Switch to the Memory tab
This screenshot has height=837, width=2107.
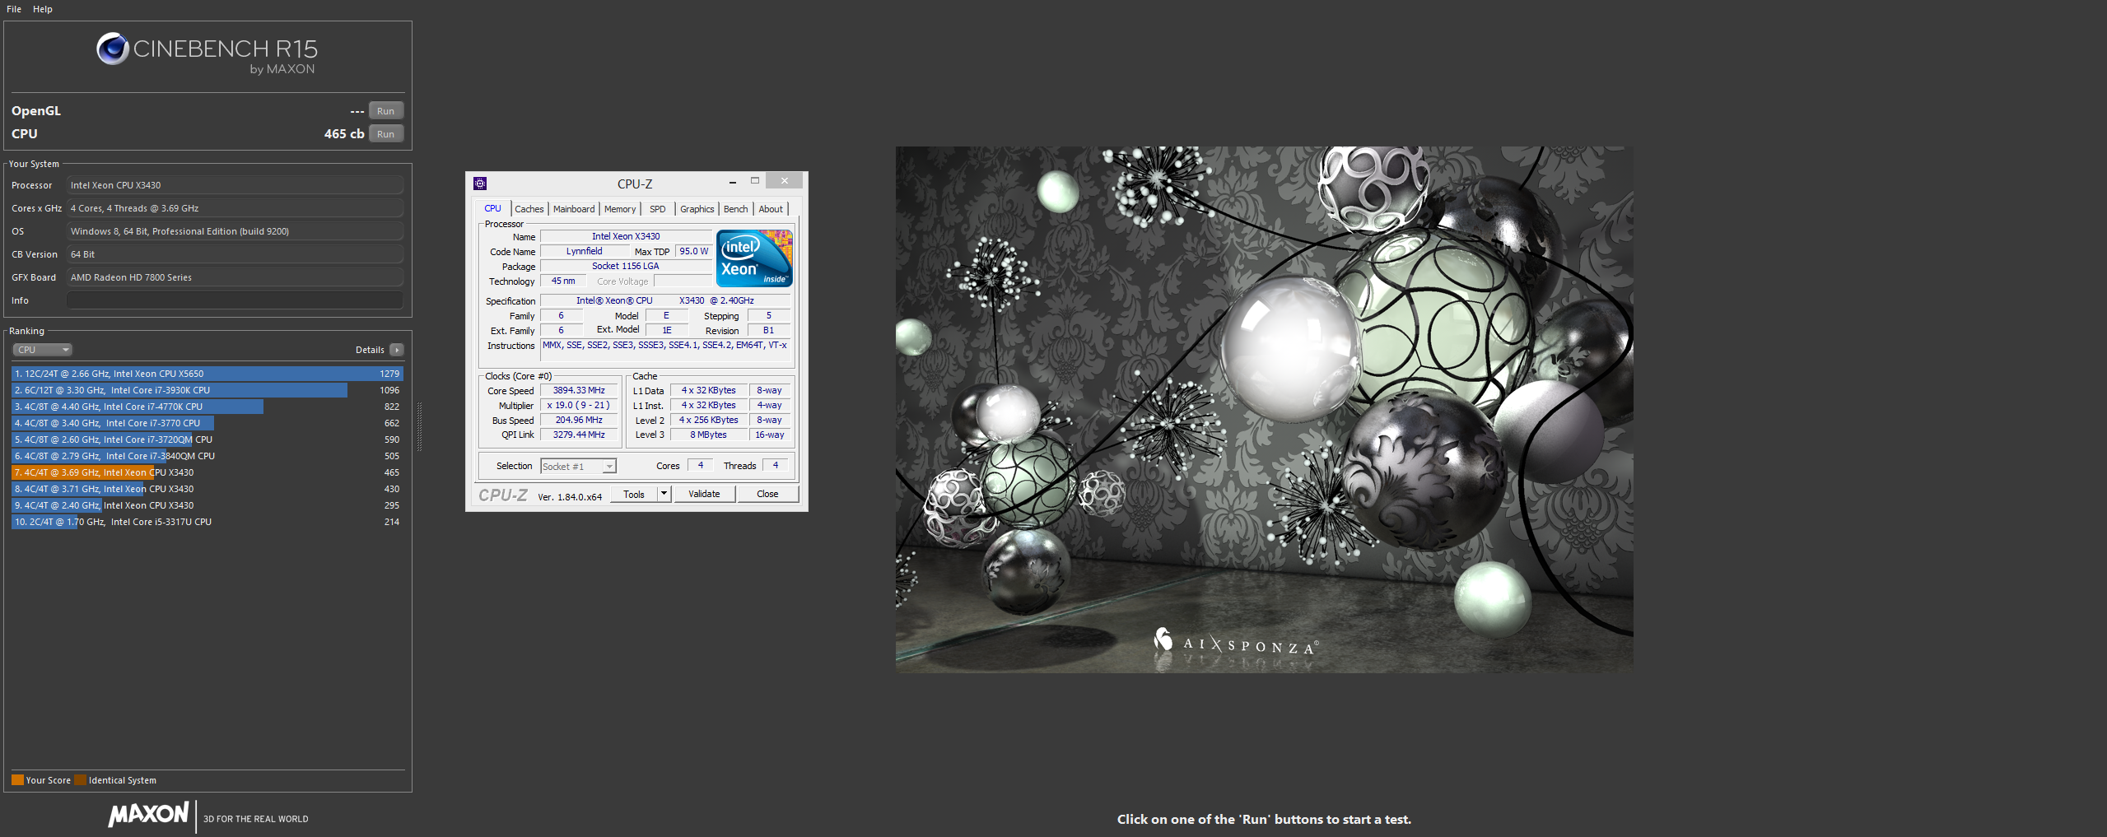[x=620, y=209]
